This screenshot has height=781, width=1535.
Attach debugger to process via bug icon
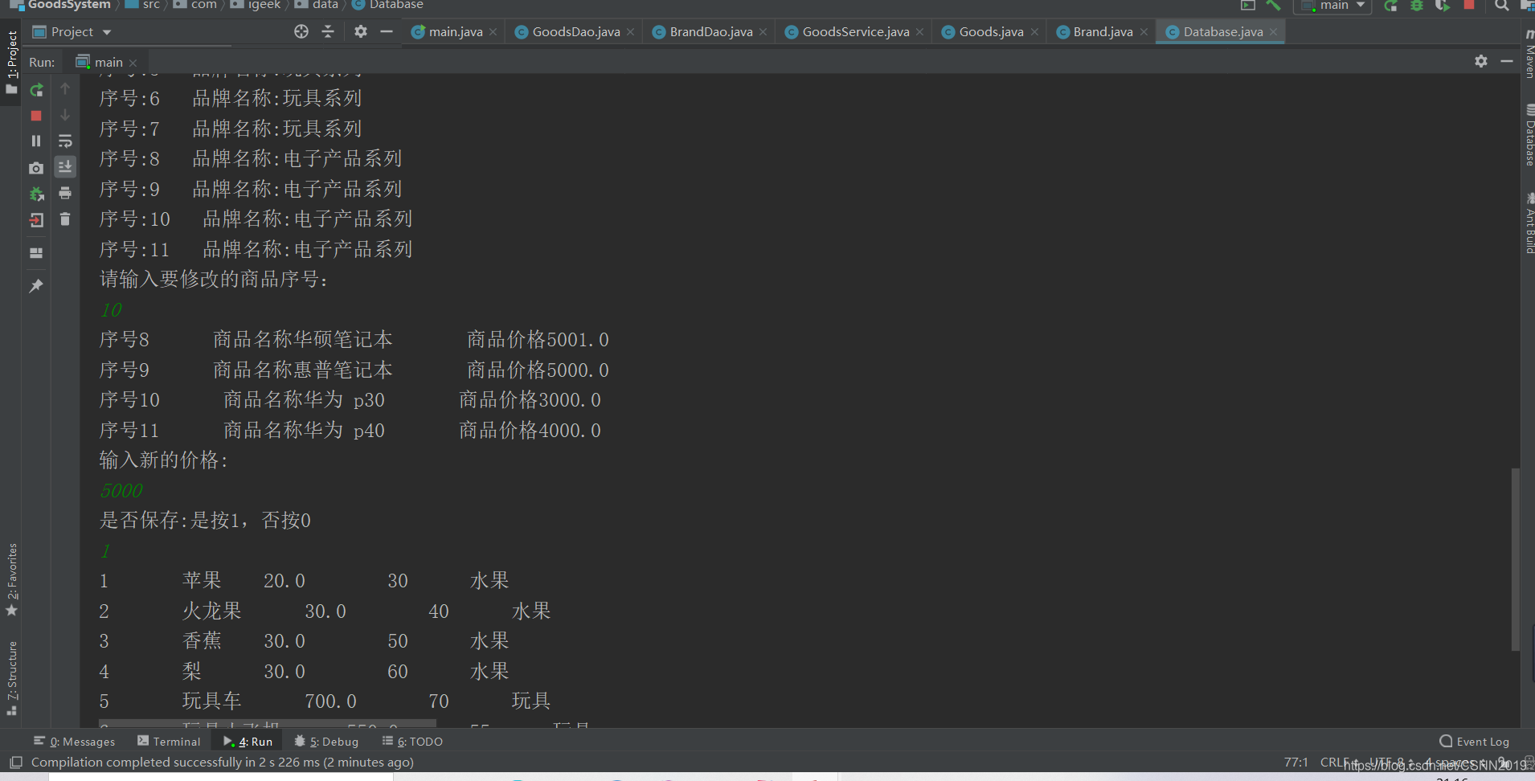point(36,194)
